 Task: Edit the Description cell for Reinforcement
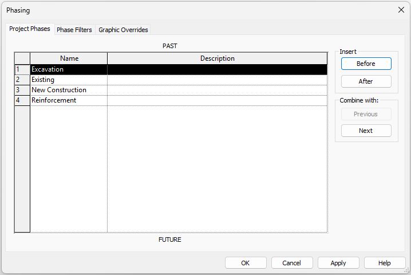click(x=218, y=100)
